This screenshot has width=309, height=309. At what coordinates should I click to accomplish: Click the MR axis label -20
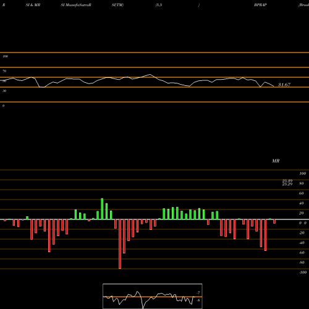302,233
